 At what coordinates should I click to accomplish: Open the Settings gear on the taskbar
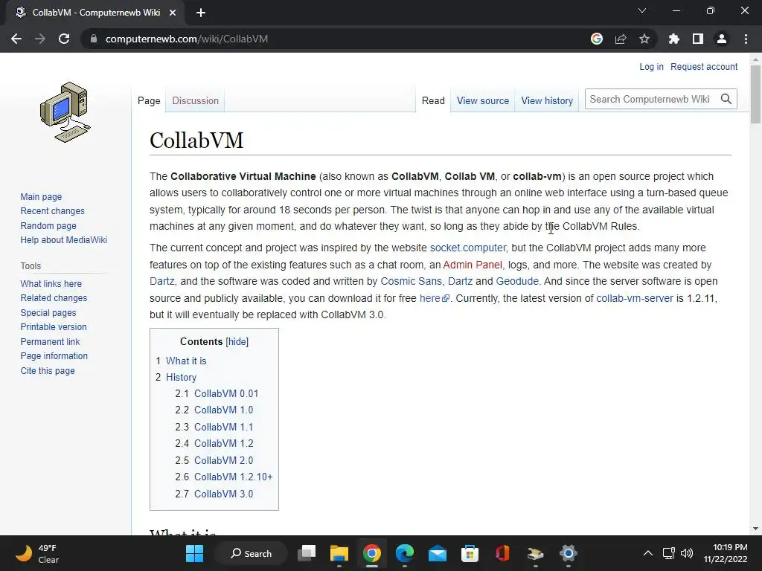coord(568,553)
